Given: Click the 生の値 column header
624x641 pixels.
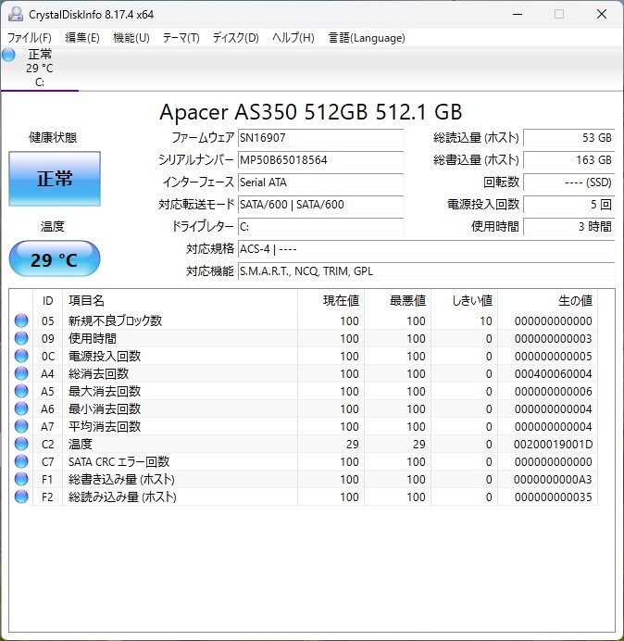Looking at the screenshot, I should [x=574, y=301].
